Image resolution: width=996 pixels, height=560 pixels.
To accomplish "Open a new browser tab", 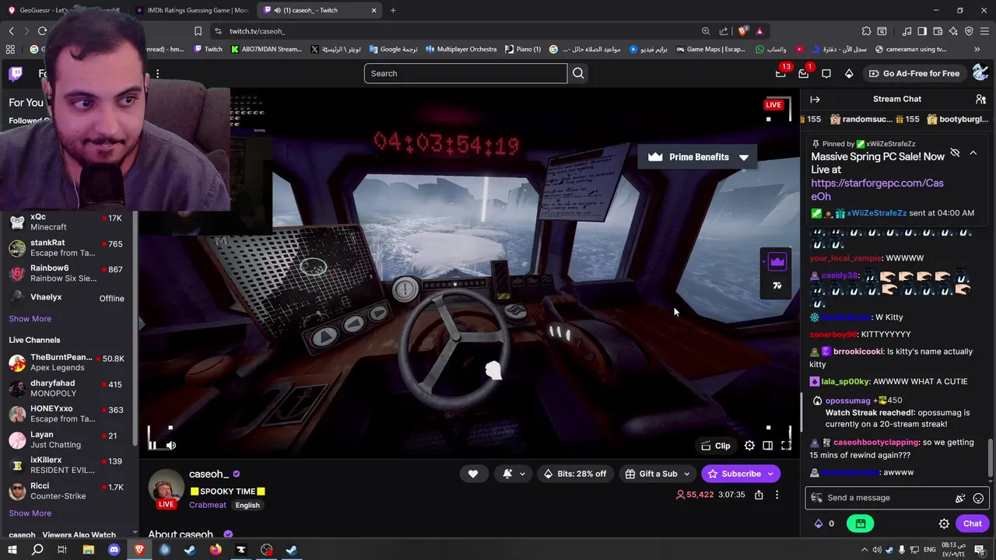I will tap(393, 10).
